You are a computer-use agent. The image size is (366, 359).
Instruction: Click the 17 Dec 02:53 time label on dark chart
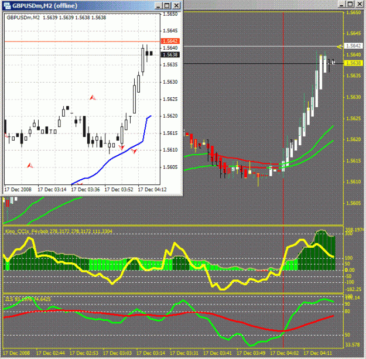click(84, 353)
